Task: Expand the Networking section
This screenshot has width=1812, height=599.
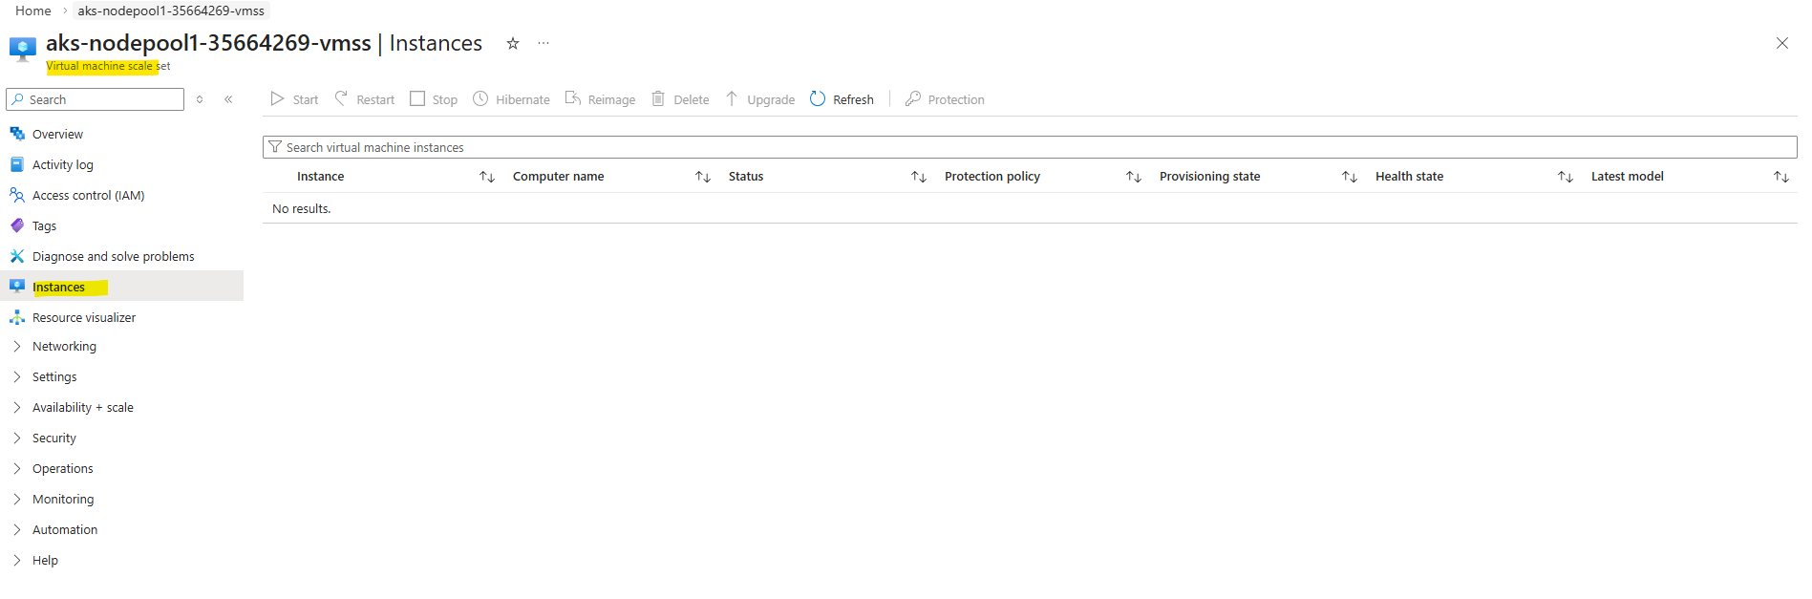Action: (x=17, y=346)
